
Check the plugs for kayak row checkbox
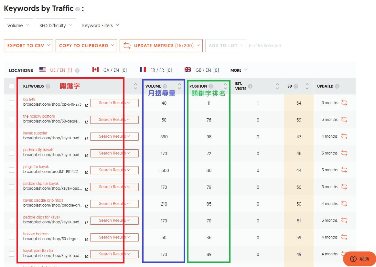click(12, 170)
